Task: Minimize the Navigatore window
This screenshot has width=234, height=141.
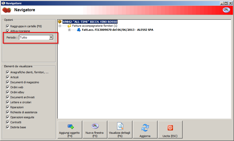Action: coord(222,3)
